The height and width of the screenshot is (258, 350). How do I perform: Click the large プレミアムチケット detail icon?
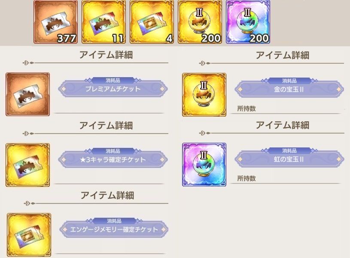(27, 94)
